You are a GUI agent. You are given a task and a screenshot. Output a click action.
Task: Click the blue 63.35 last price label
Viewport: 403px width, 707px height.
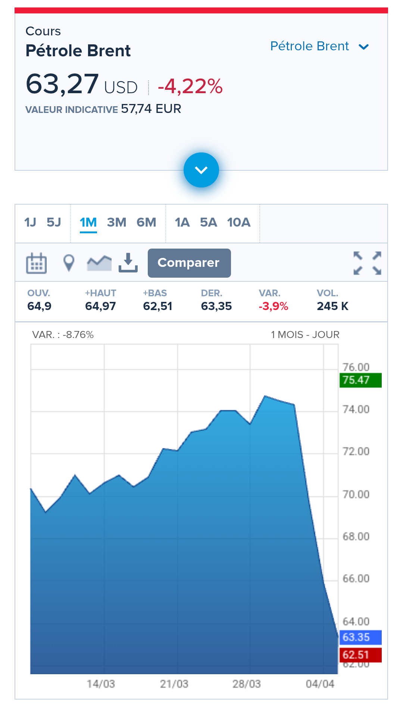[x=360, y=637]
